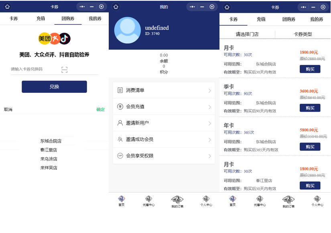Open 个人中心 in the card list screen's bottom bar
The image size is (331, 233).
point(317,201)
